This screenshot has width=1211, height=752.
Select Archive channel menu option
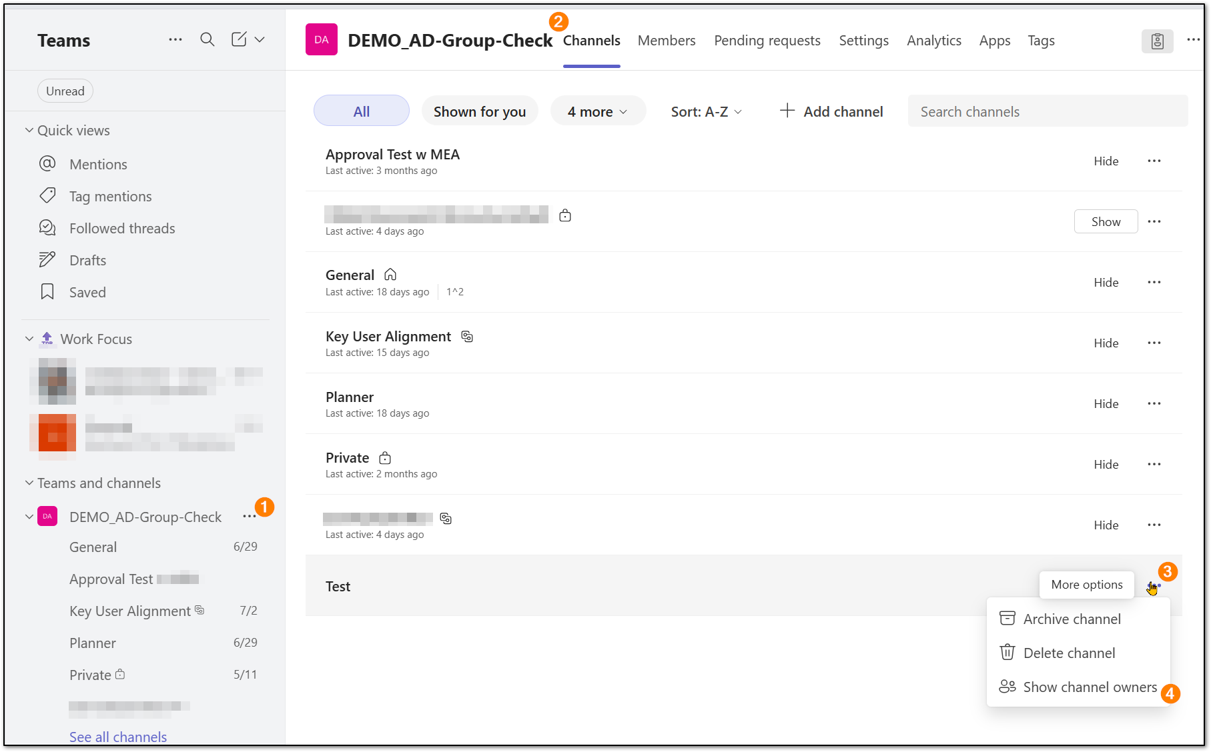click(1078, 619)
